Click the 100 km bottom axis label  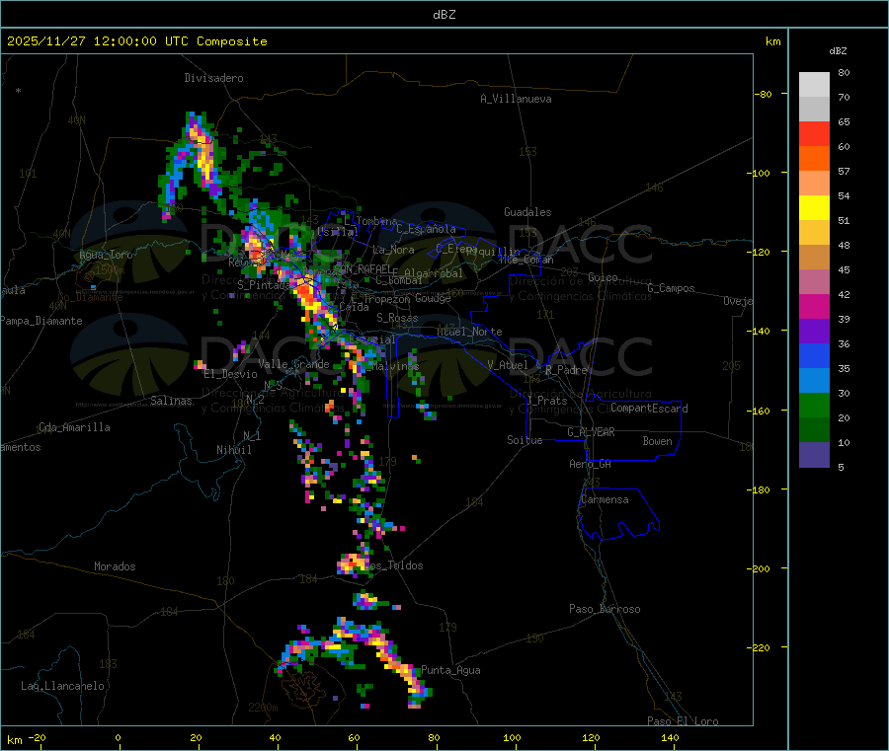512,737
